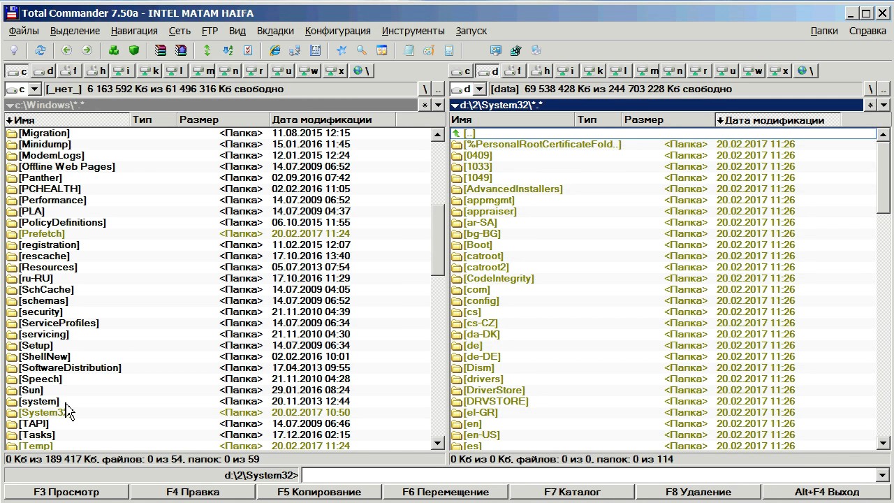894x503 pixels.
Task: Open file search with the magnifier icon
Action: tap(362, 50)
